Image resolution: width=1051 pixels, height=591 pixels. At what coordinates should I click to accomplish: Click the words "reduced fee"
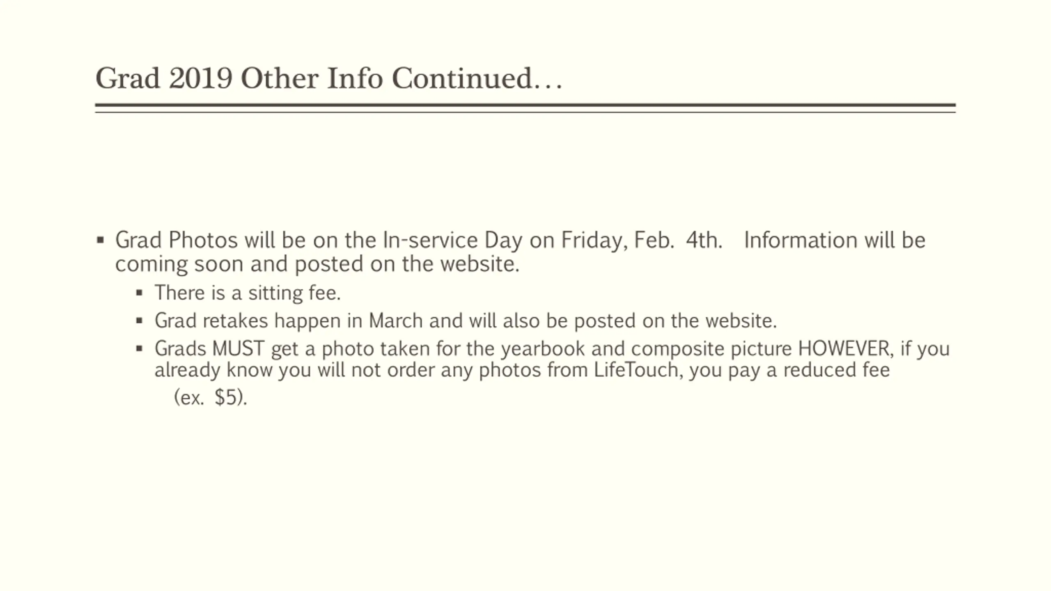(836, 370)
